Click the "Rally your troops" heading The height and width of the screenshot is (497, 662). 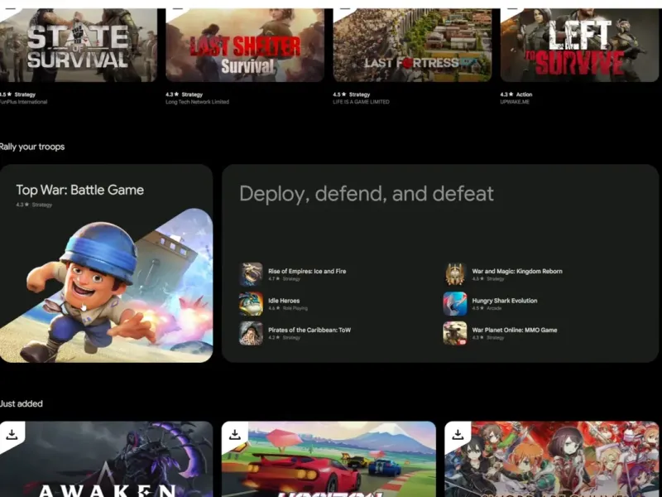[x=32, y=147]
